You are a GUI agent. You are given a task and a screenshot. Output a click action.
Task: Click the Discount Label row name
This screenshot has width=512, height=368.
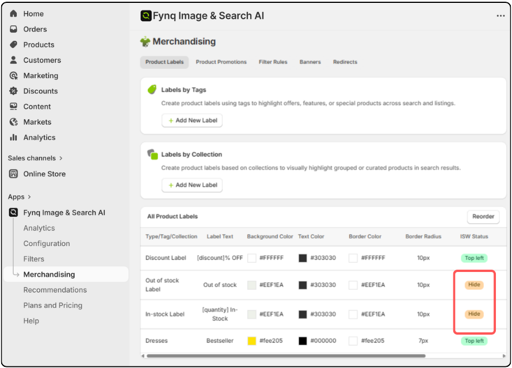point(166,258)
